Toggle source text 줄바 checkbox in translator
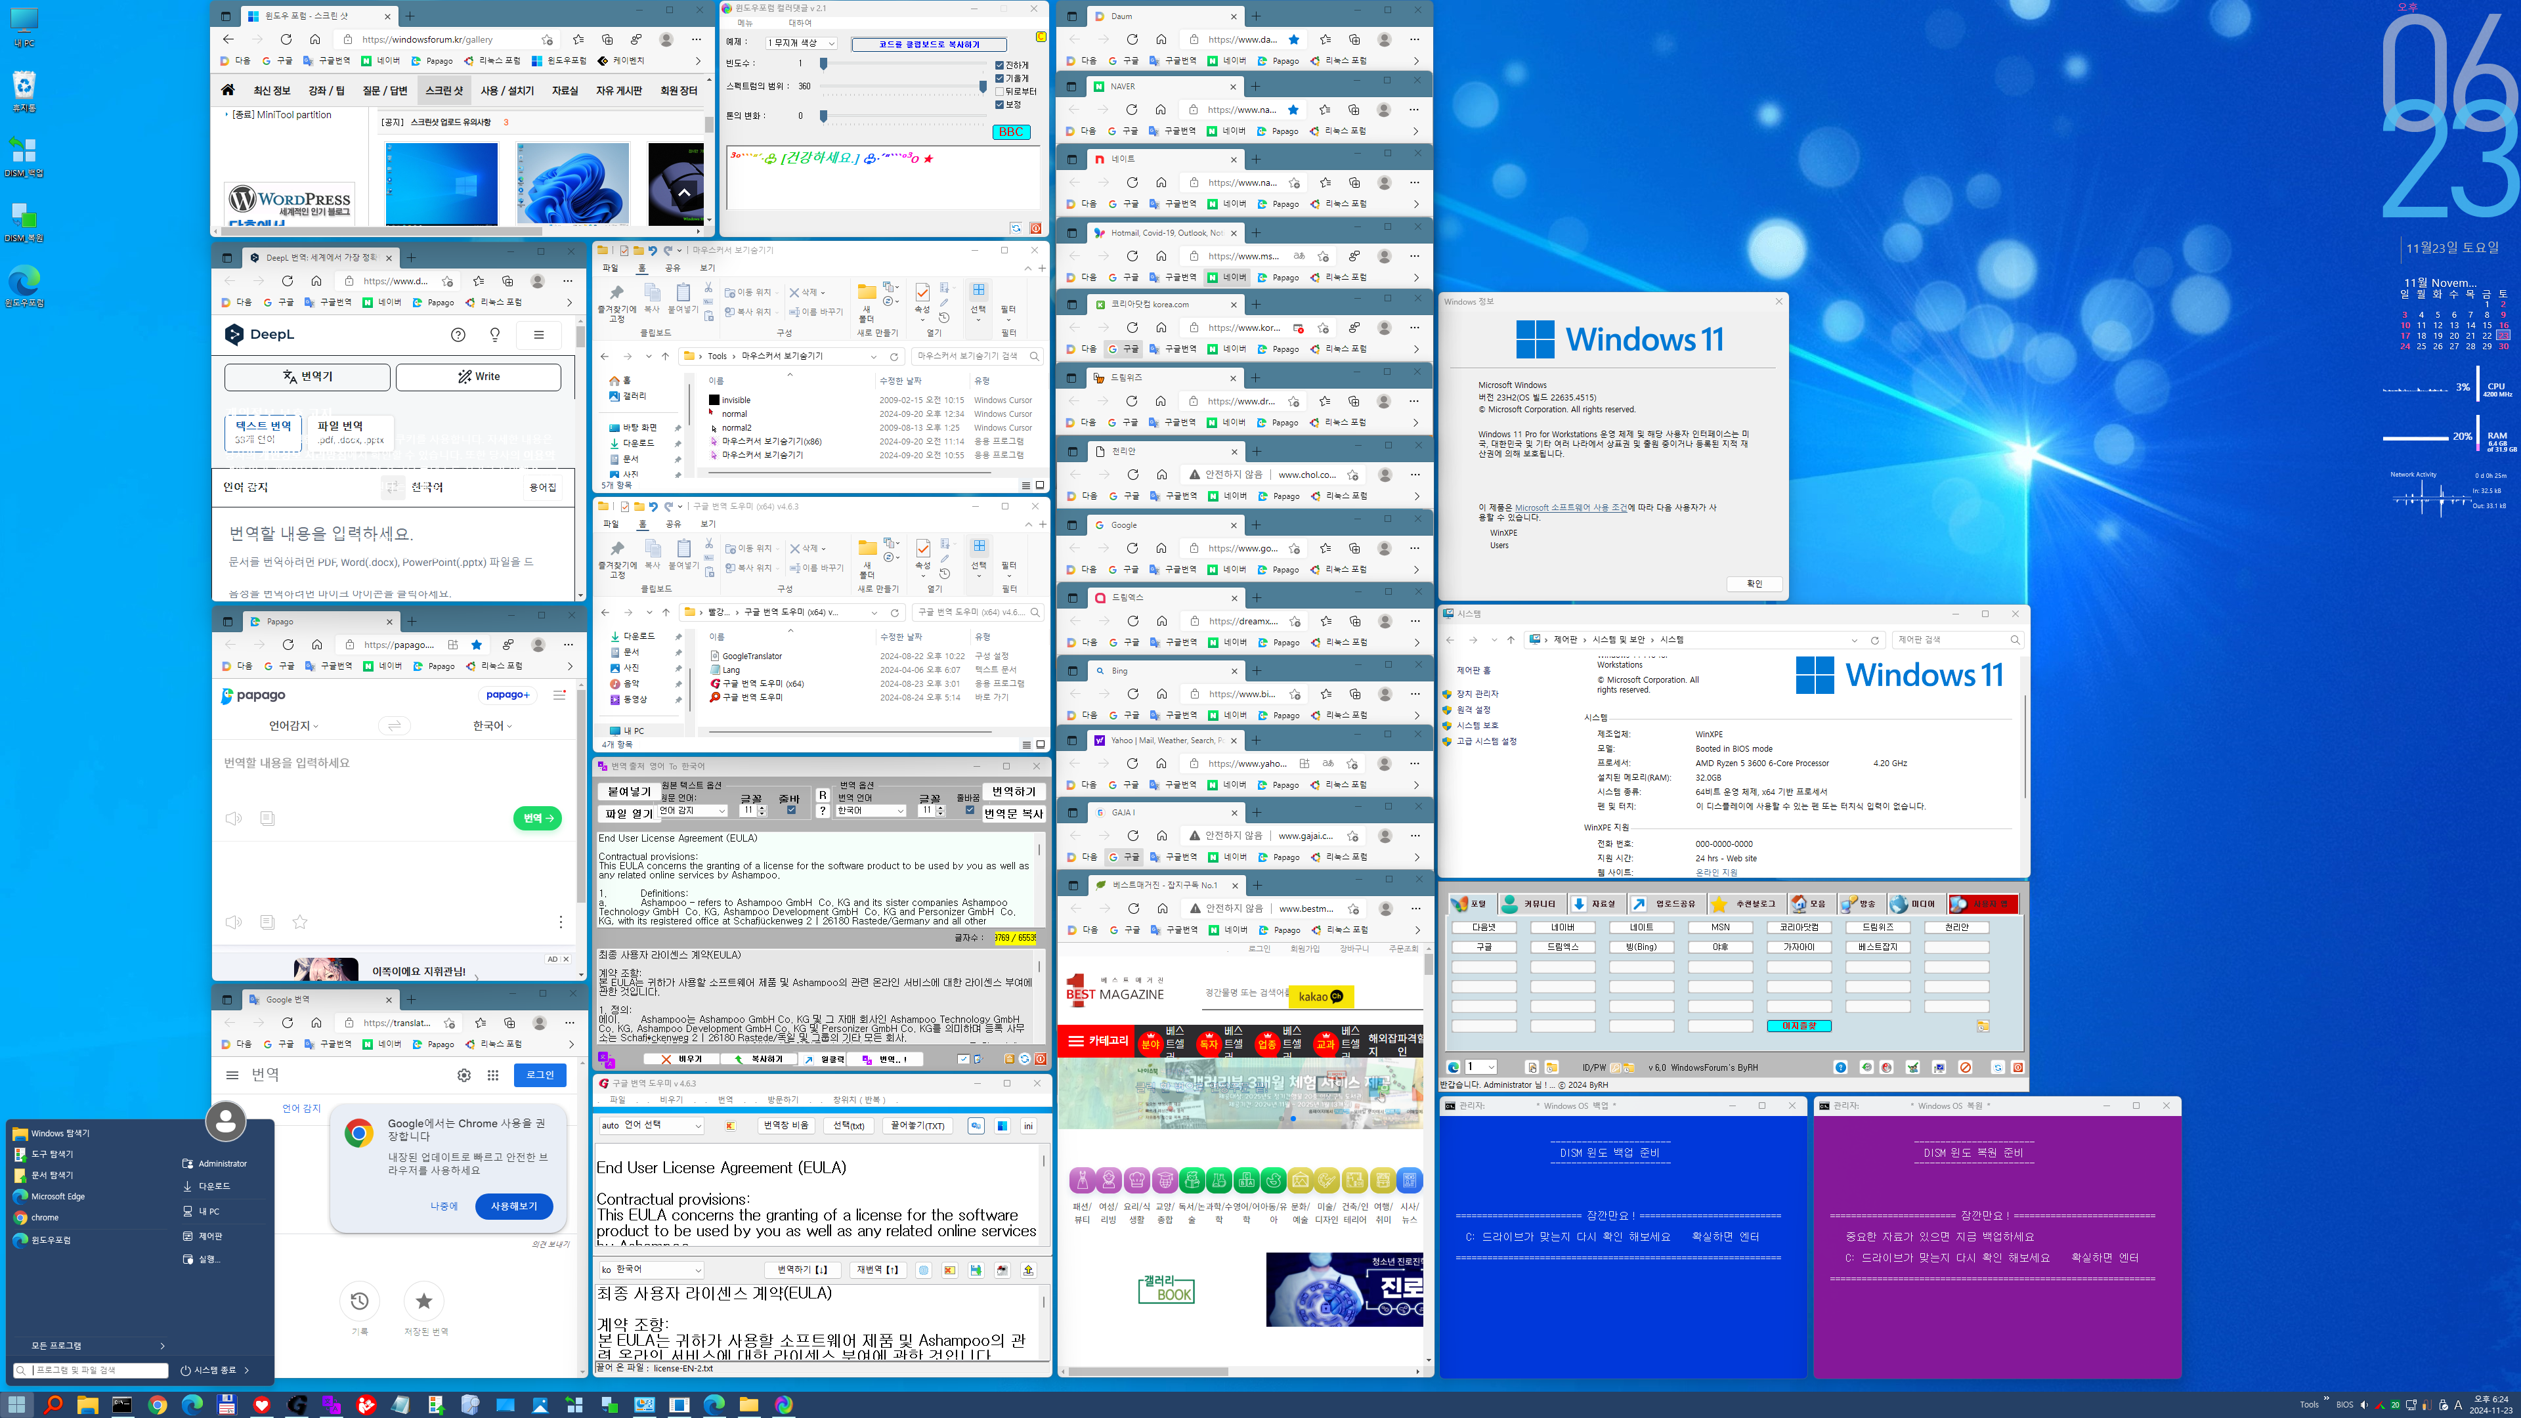Image resolution: width=2521 pixels, height=1418 pixels. [790, 810]
